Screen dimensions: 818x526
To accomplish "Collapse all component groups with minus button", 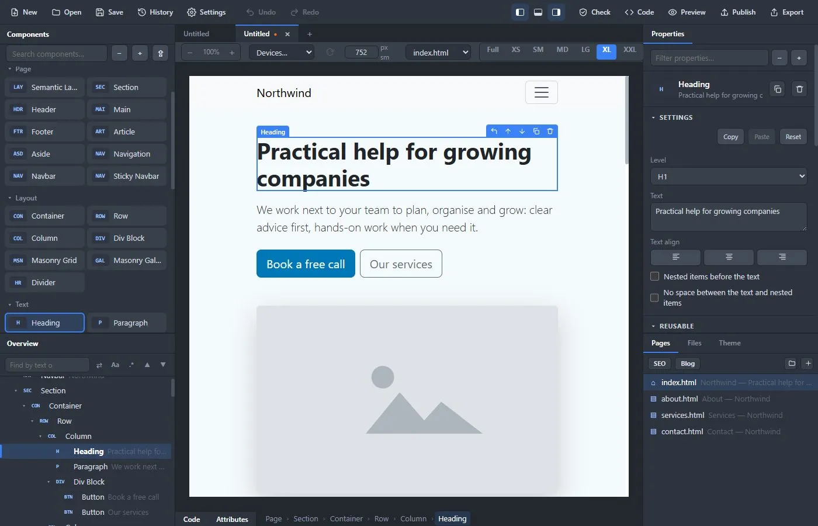I will click(119, 54).
